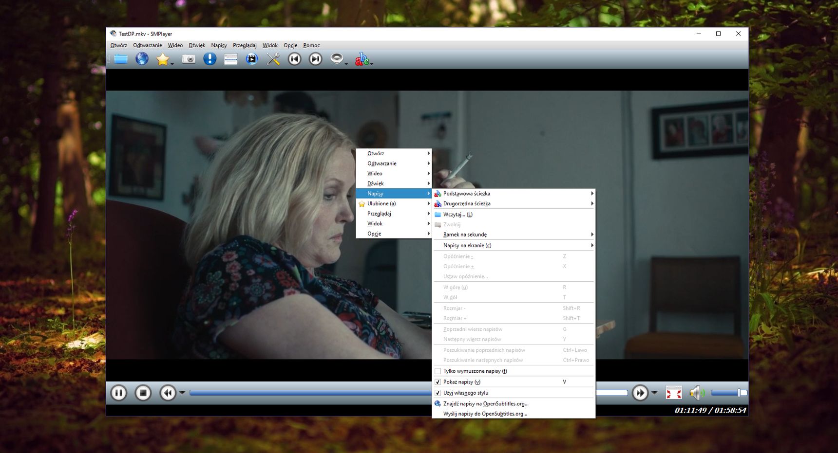Viewport: 838px width, 453px height.
Task: Open favorites via the star toolbar icon
Action: pos(162,59)
